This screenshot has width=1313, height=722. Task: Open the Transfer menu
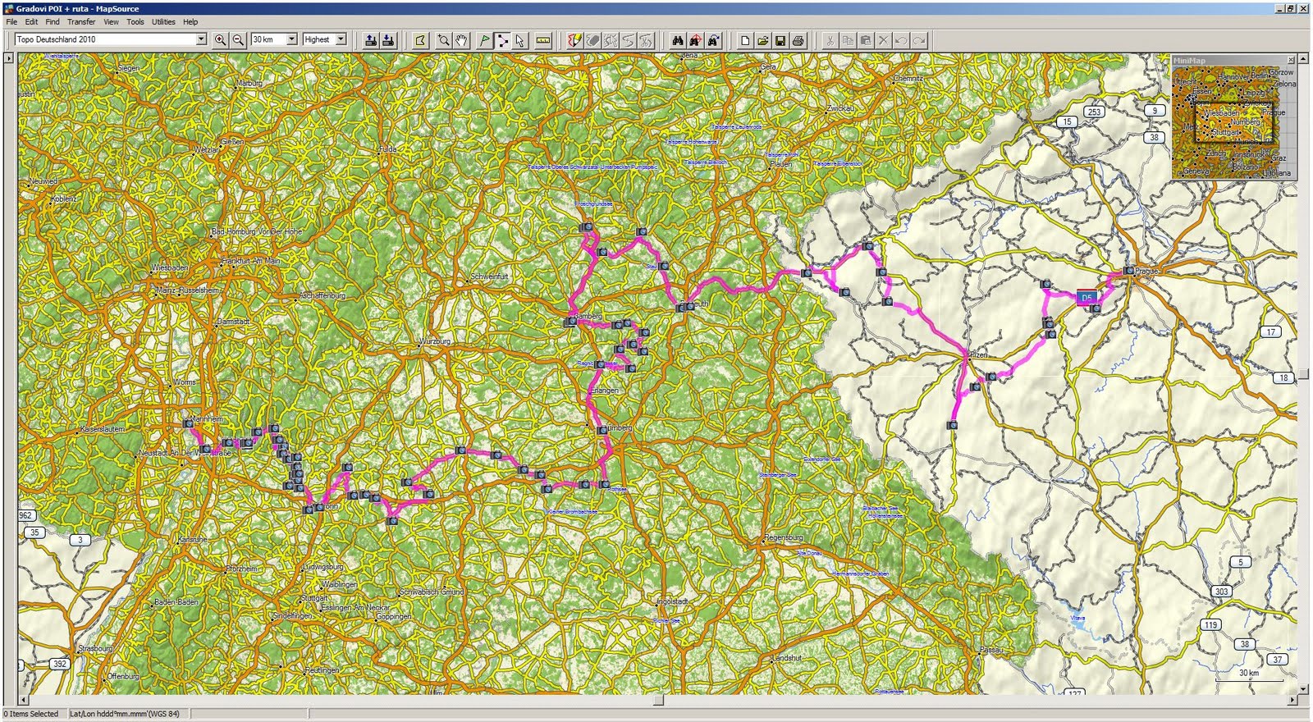point(81,22)
